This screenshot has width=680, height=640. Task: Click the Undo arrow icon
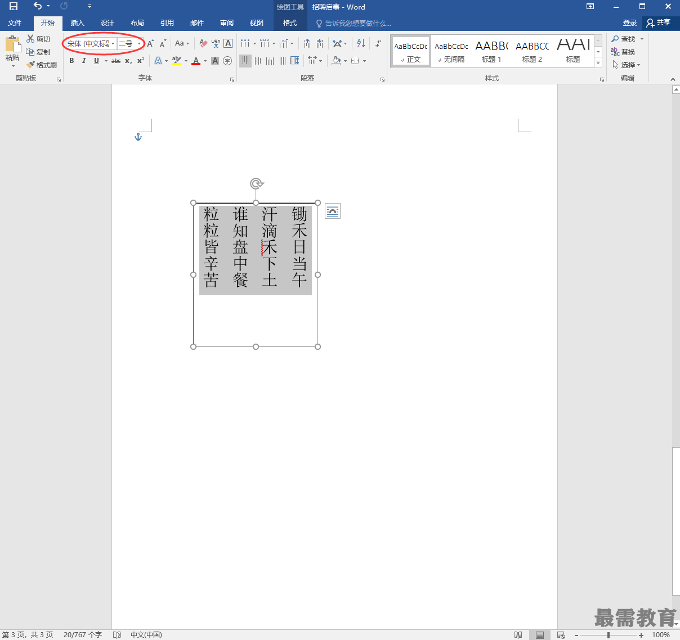click(38, 6)
